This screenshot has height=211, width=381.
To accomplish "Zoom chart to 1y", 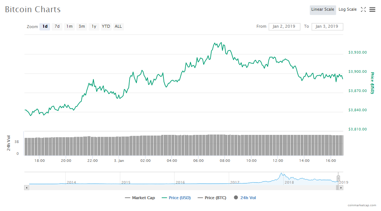I will point(94,27).
